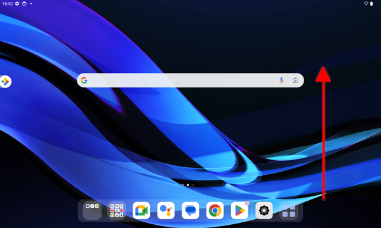This screenshot has width=381, height=228.
Task: Tap the battery indicator in status bar
Action: point(371,4)
